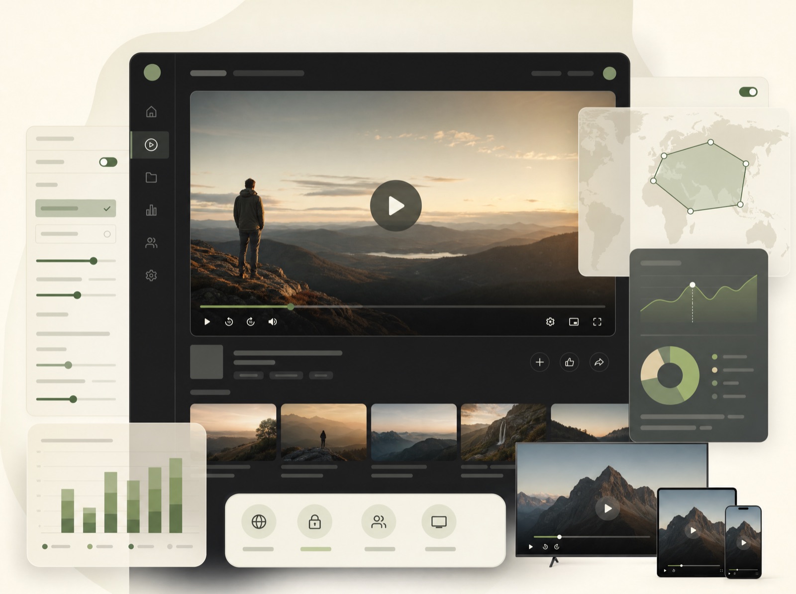Click the share arrow button

[x=599, y=362]
